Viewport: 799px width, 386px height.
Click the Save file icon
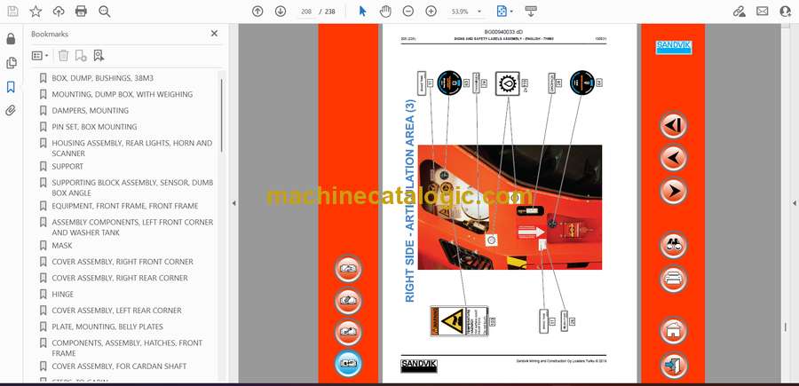click(x=12, y=12)
